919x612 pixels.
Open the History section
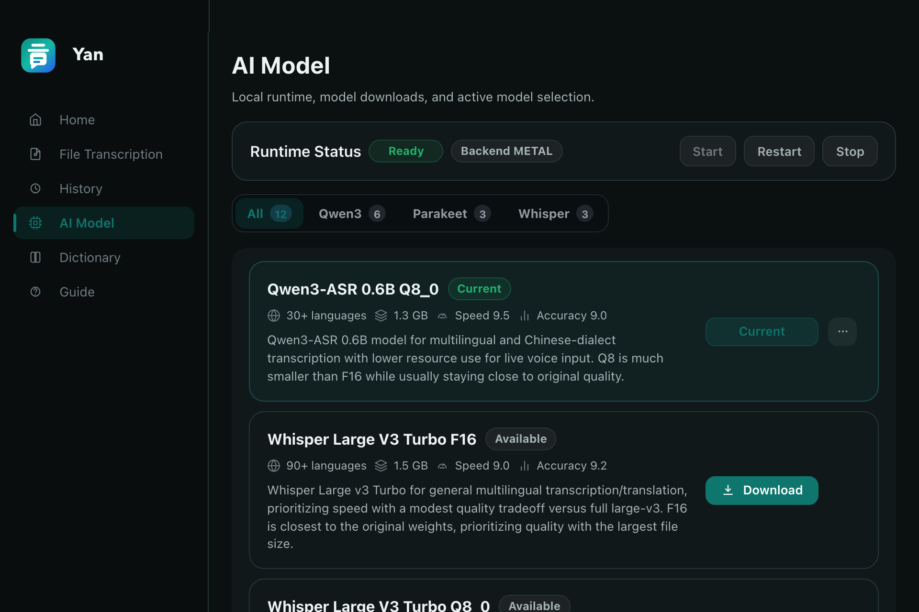(x=104, y=188)
